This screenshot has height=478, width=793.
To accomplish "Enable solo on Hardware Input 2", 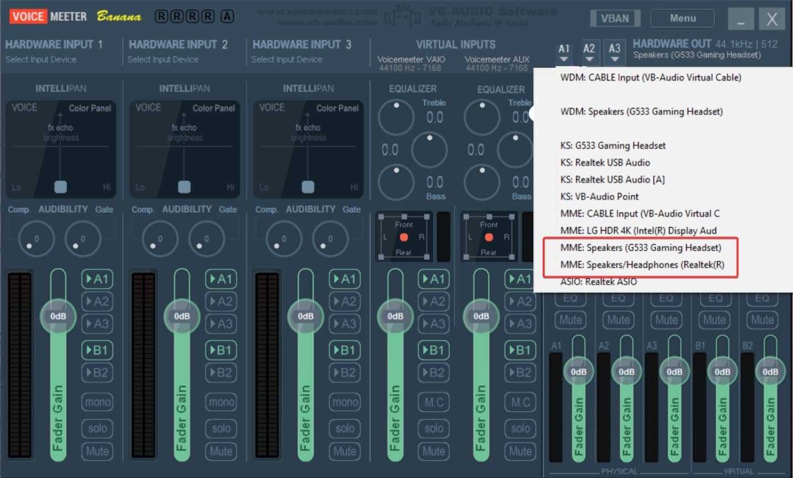I will click(x=221, y=428).
